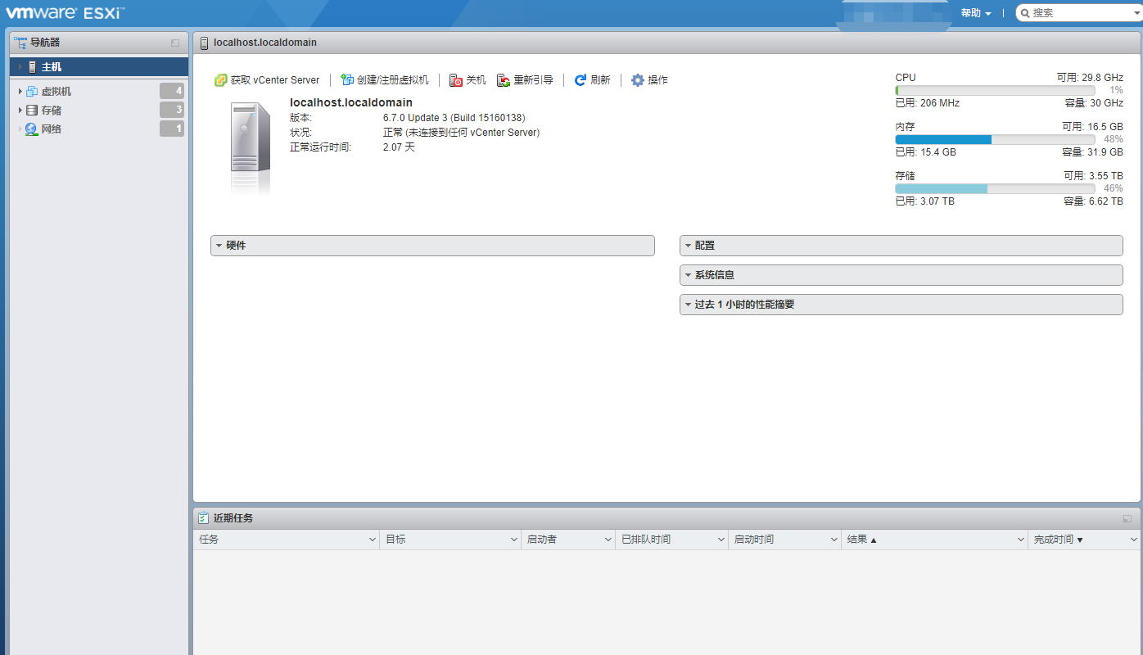The width and height of the screenshot is (1143, 655).
Task: Click the 重新引导 reboot button
Action: point(525,80)
